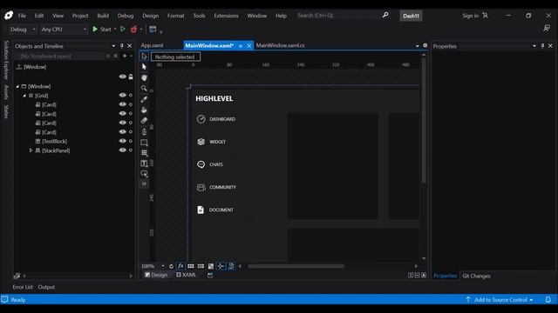Click Start Without Debugging green outline arrow

(x=123, y=29)
